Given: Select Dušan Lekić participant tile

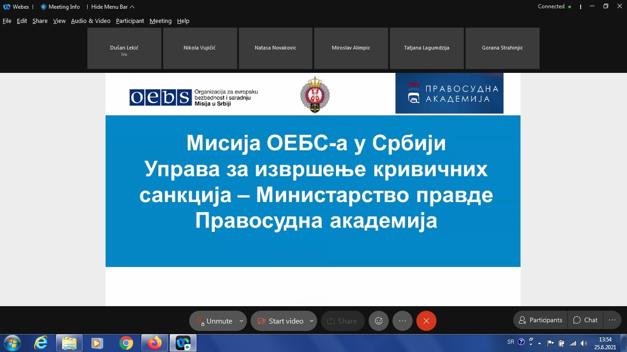Looking at the screenshot, I should [124, 48].
